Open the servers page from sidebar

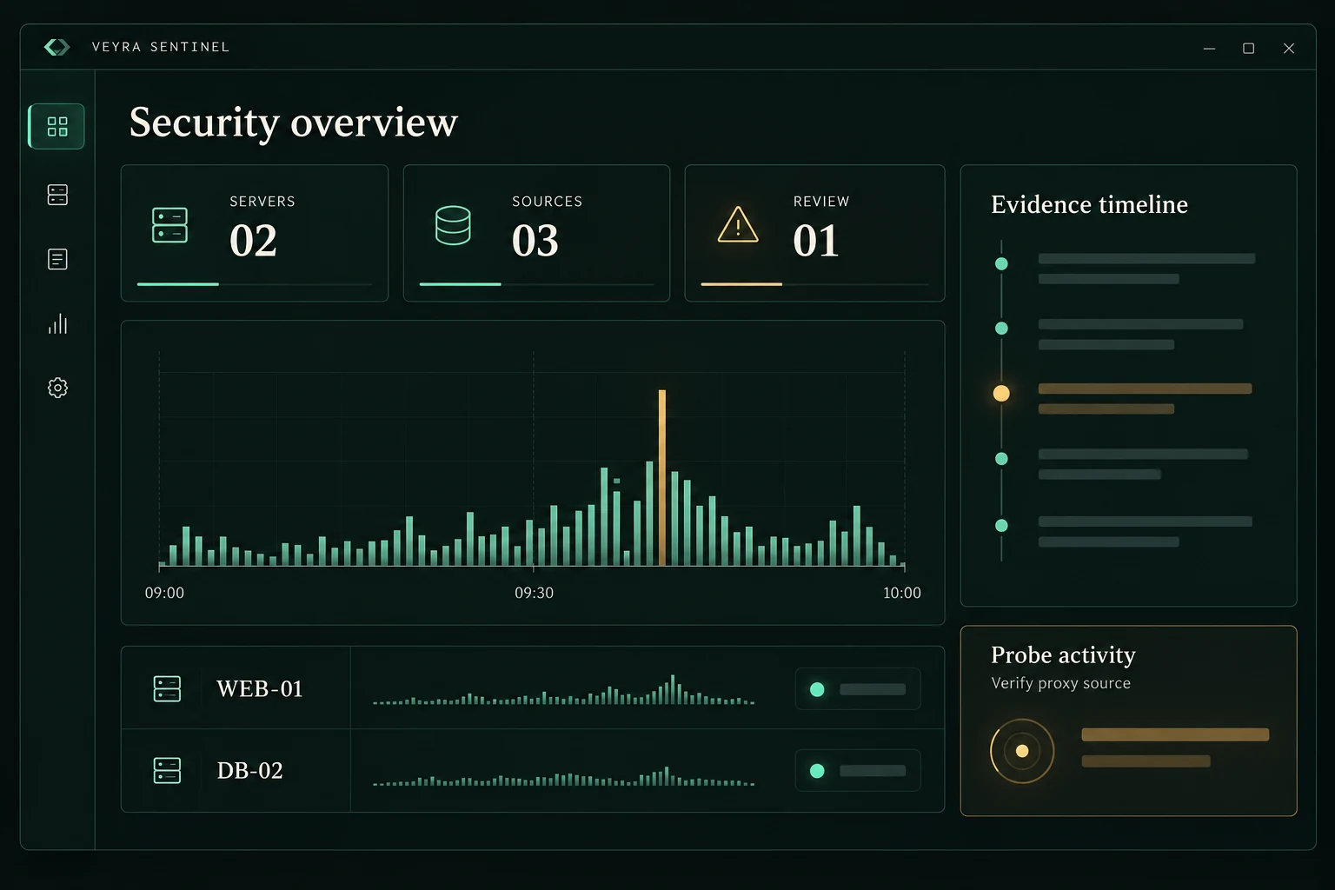click(57, 195)
